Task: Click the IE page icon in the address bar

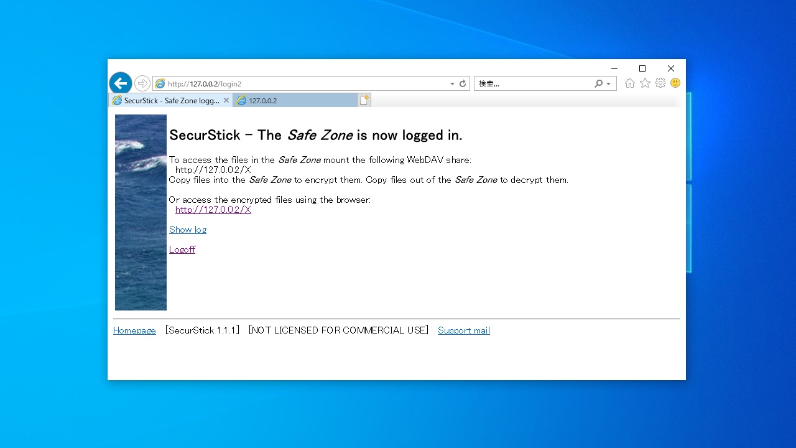Action: click(160, 83)
